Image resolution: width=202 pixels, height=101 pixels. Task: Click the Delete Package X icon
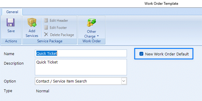point(46,35)
